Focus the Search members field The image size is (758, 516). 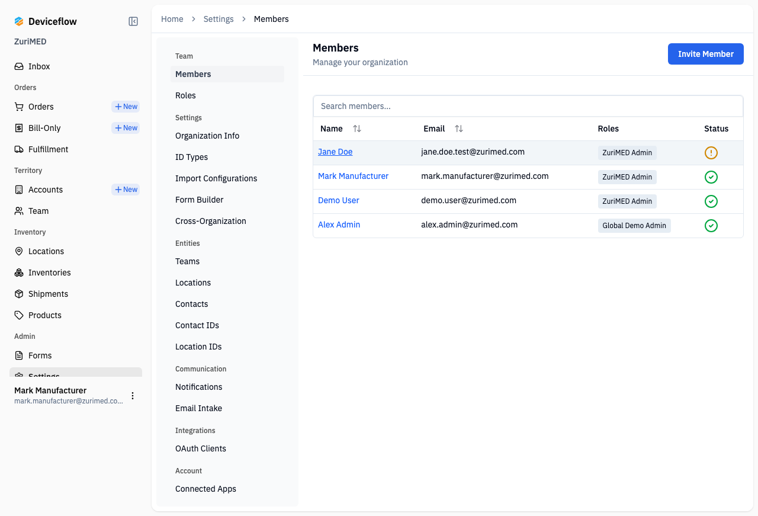(x=528, y=106)
